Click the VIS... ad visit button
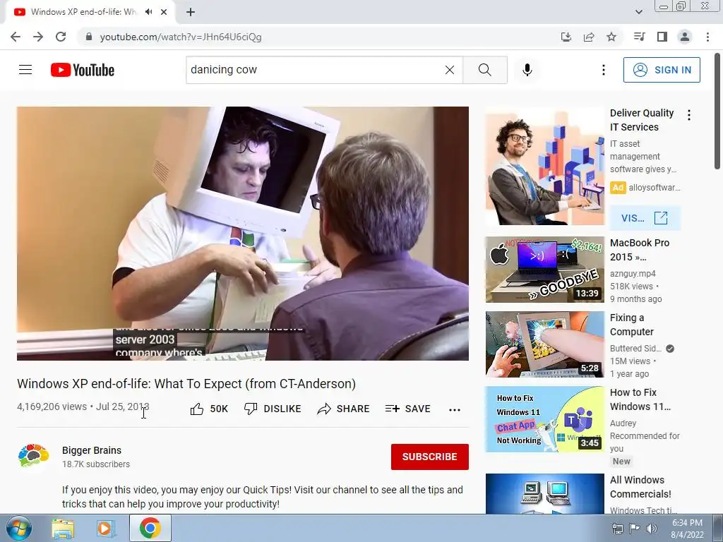The image size is (723, 542). (645, 218)
